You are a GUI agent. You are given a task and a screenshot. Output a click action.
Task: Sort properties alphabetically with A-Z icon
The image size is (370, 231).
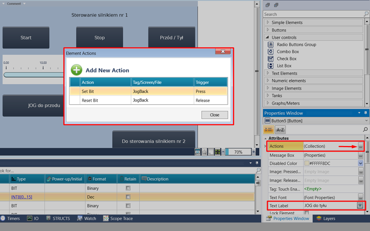pos(280,129)
